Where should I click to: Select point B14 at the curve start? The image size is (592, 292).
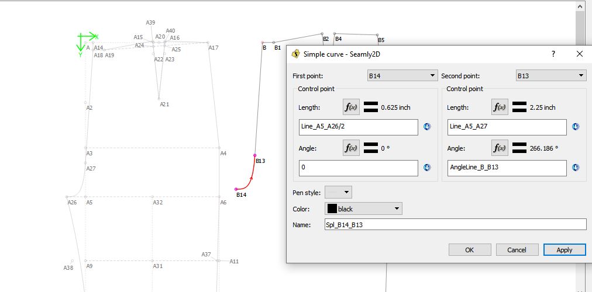coord(236,189)
